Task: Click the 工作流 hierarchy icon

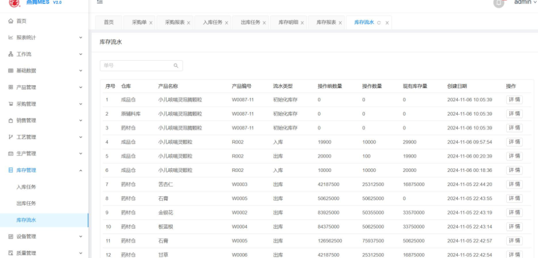Action: tap(10, 54)
